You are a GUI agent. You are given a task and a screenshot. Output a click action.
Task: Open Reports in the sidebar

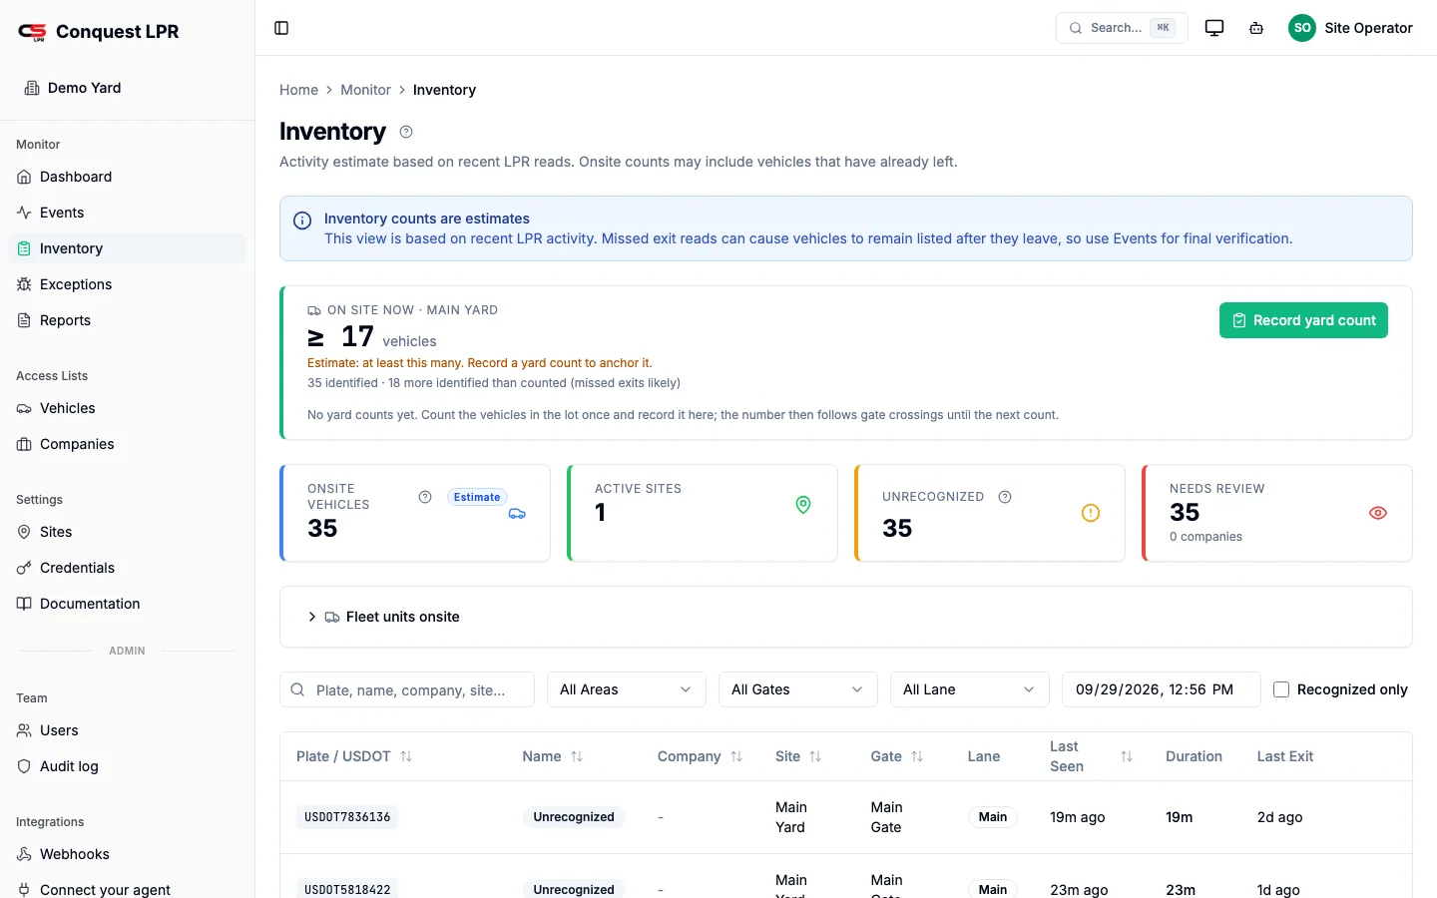pos(127,320)
